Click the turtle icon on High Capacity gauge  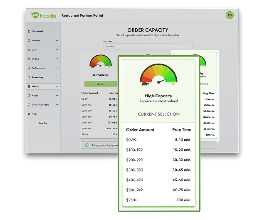tap(145, 84)
